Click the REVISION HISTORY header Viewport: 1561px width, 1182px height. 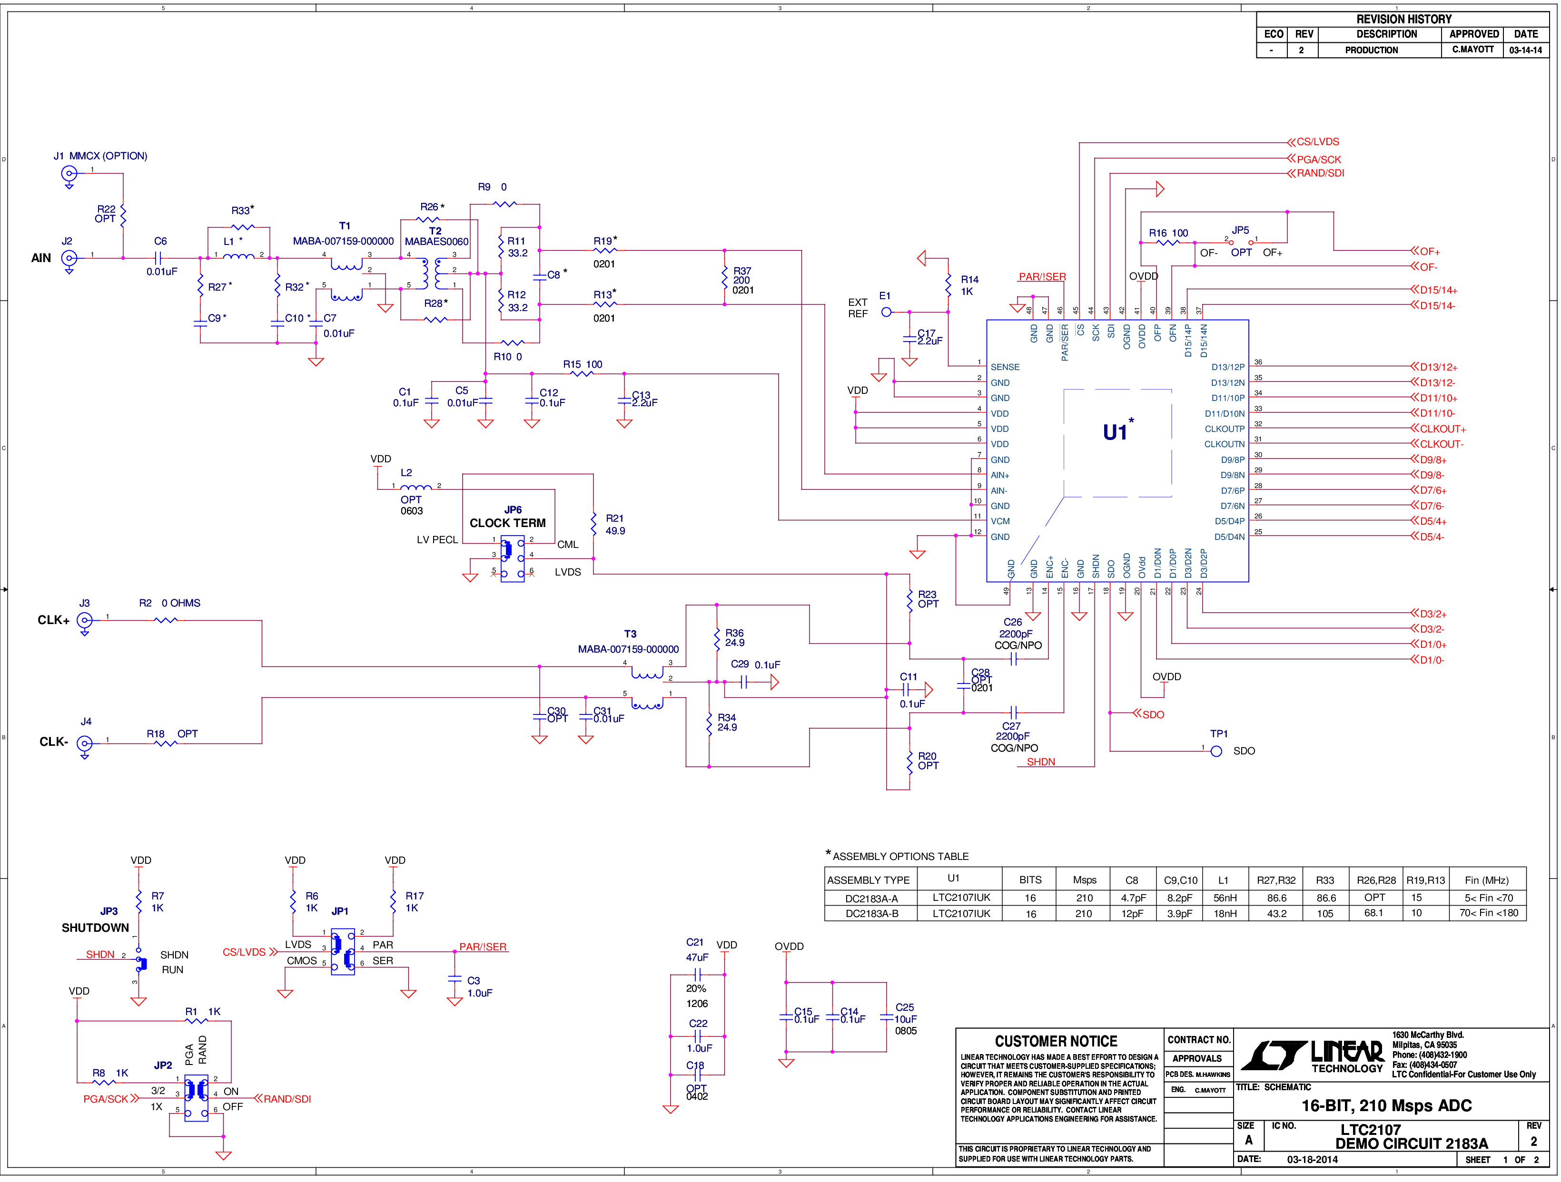coord(1403,19)
